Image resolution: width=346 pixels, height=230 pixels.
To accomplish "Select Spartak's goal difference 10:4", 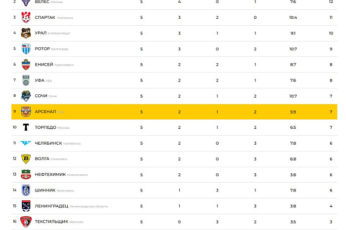I will point(293,17).
